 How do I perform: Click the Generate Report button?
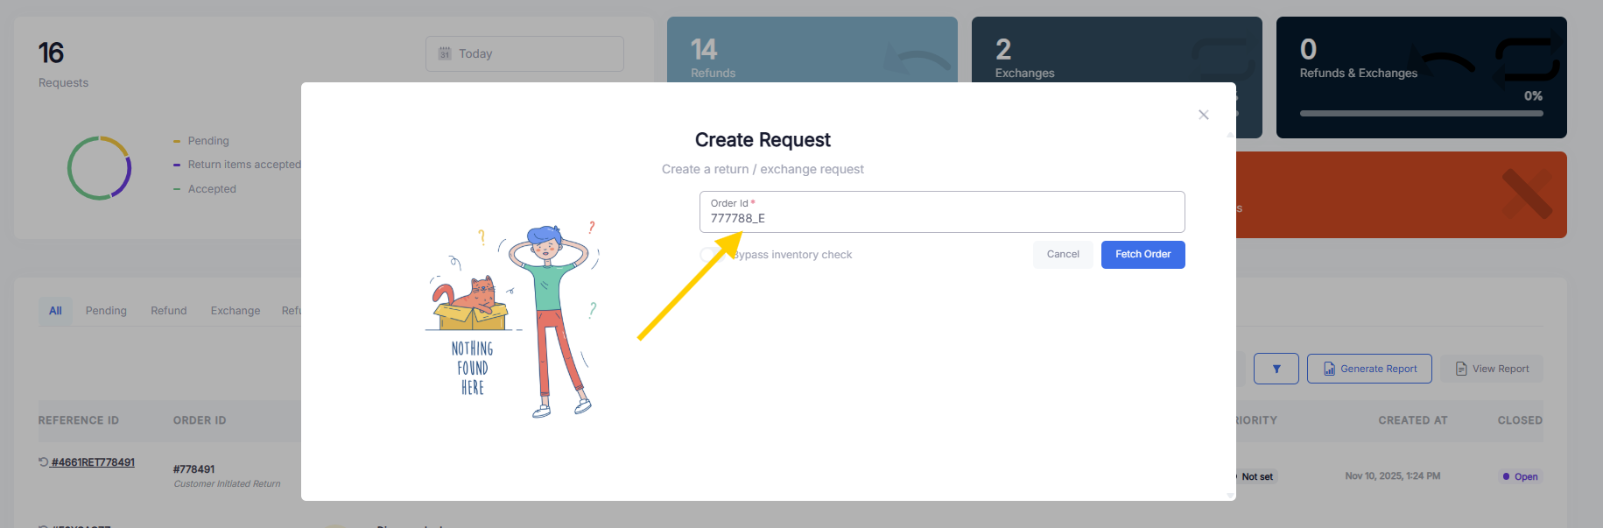tap(1369, 369)
